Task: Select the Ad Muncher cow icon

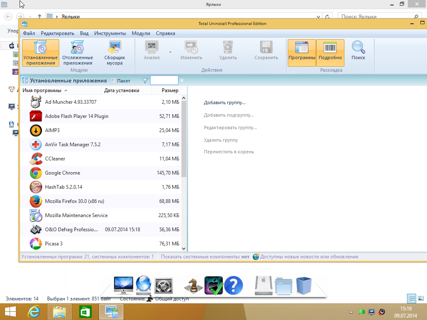Action: coord(36,102)
